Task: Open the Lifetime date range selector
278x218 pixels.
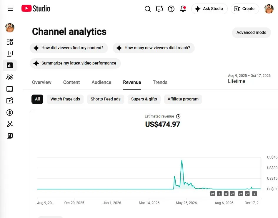Action: [249, 79]
